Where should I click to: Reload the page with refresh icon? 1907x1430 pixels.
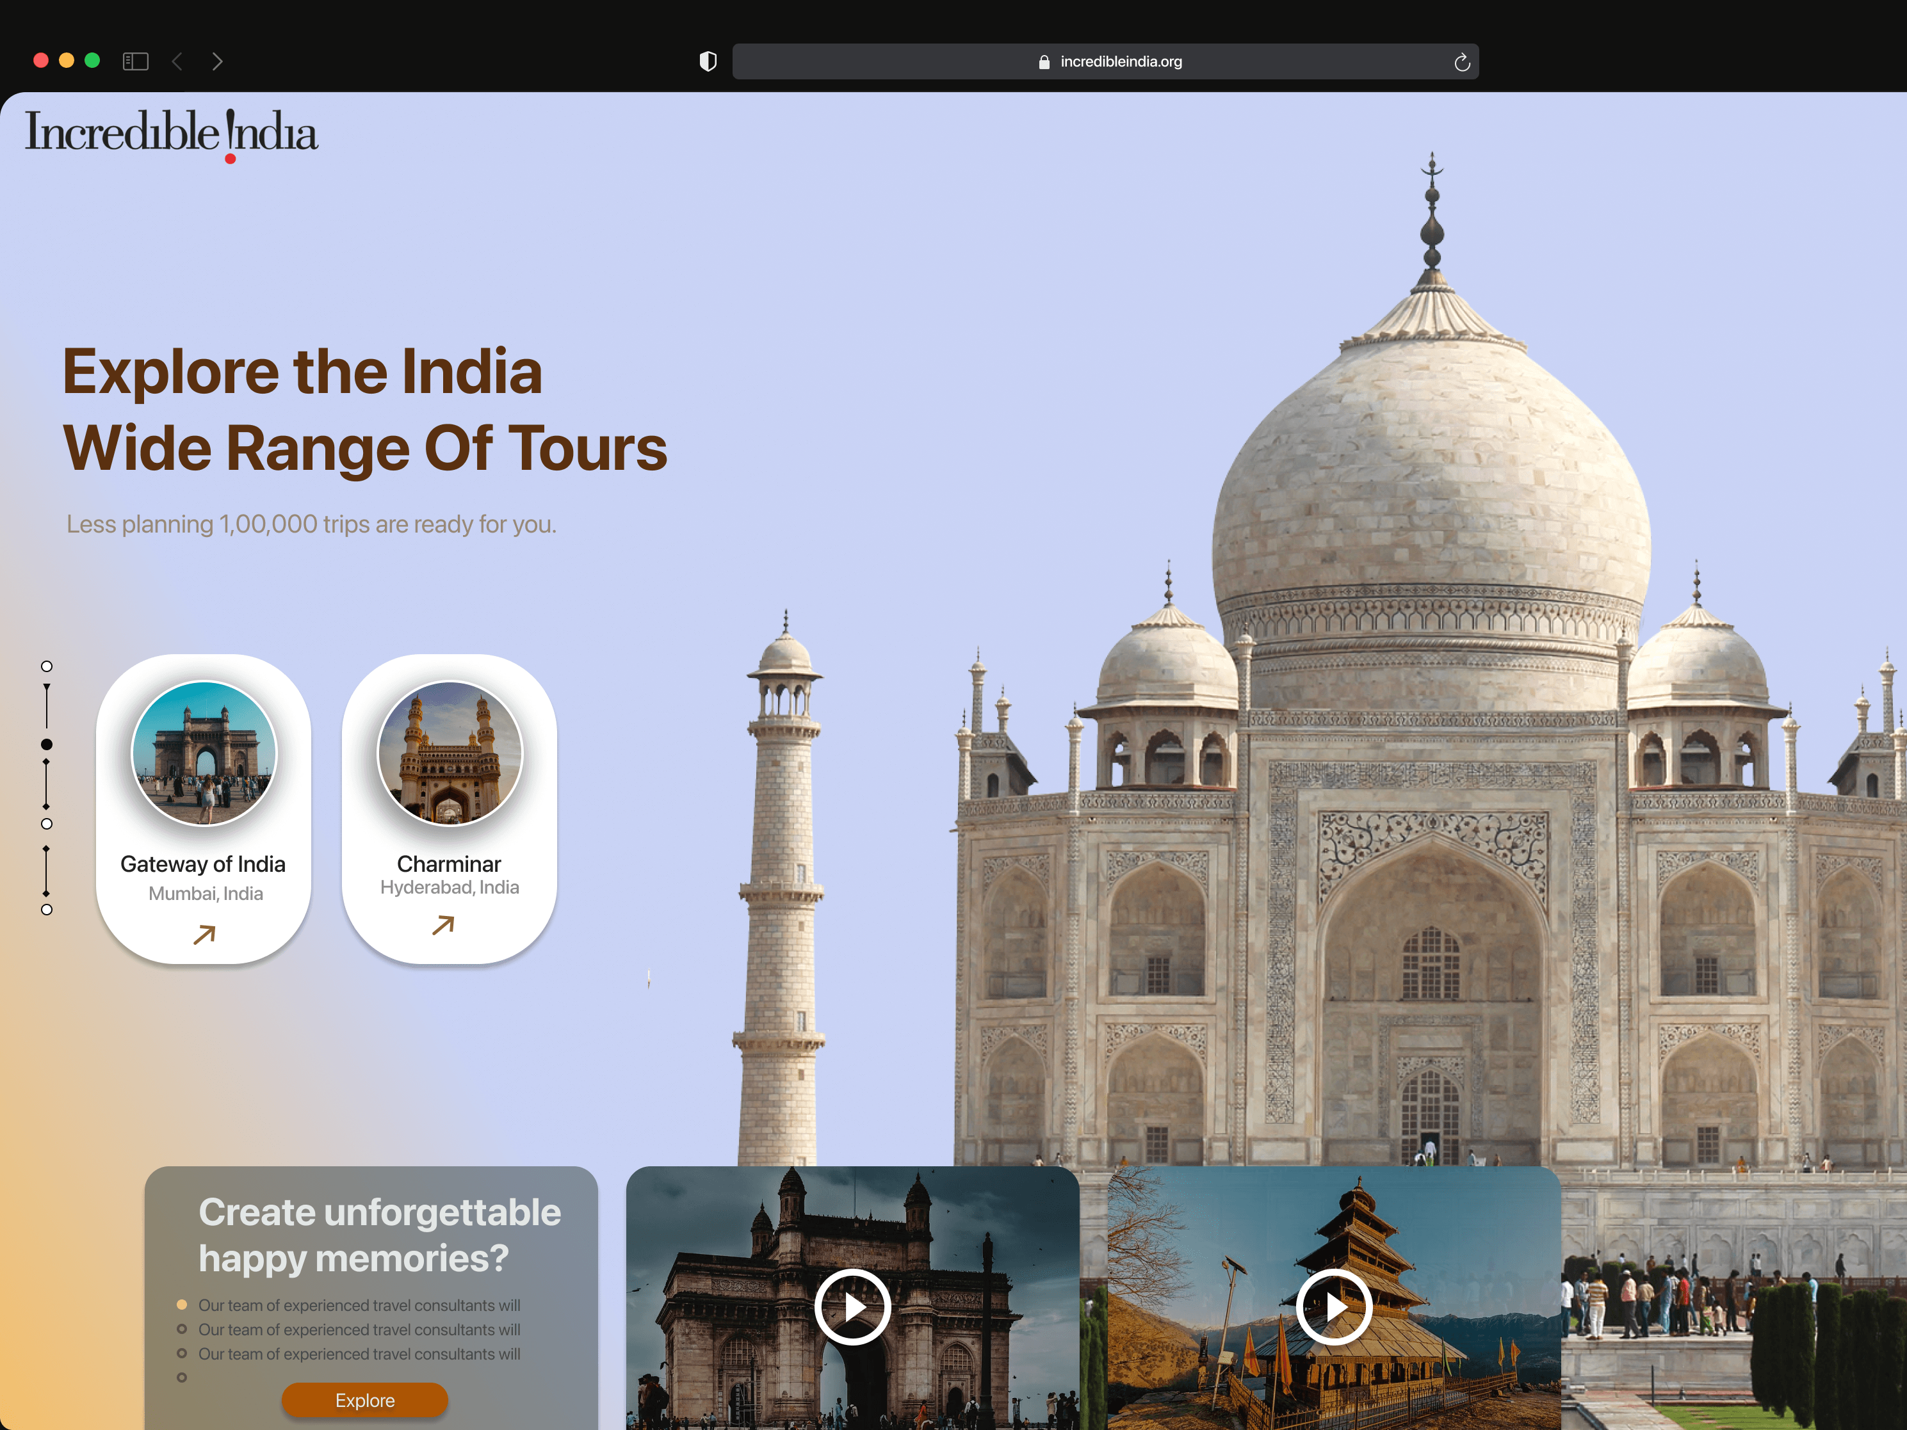pos(1461,62)
